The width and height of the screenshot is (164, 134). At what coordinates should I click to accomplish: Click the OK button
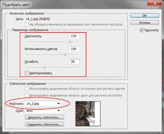[x=145, y=15]
